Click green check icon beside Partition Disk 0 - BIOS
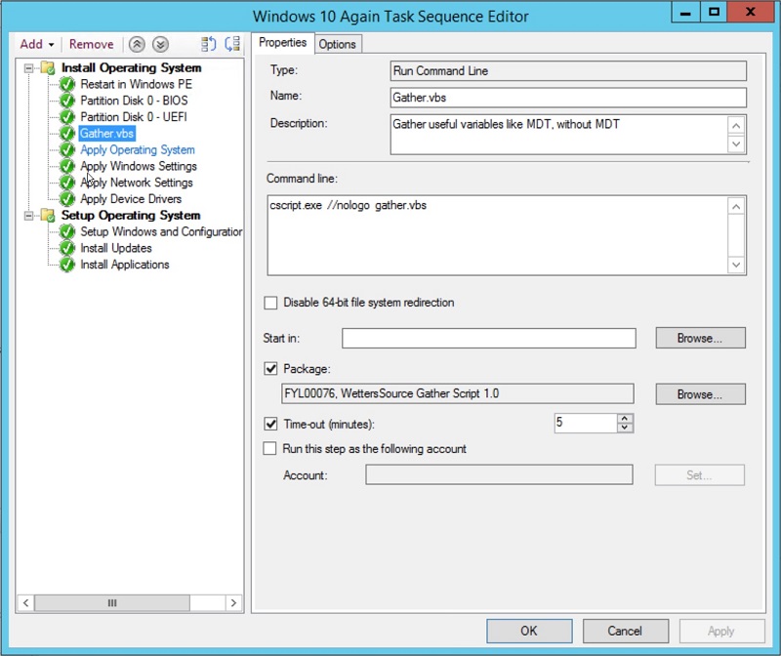This screenshot has width=781, height=656. click(x=67, y=101)
